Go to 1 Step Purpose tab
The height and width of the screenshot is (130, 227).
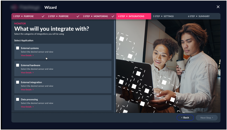pos(23,16)
